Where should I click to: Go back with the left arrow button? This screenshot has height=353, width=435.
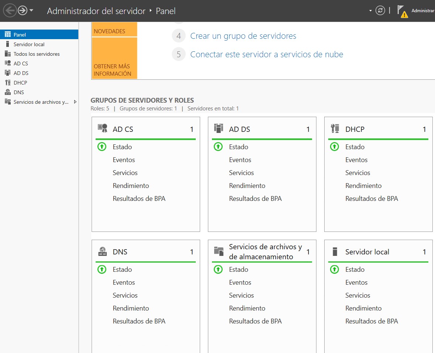point(10,11)
